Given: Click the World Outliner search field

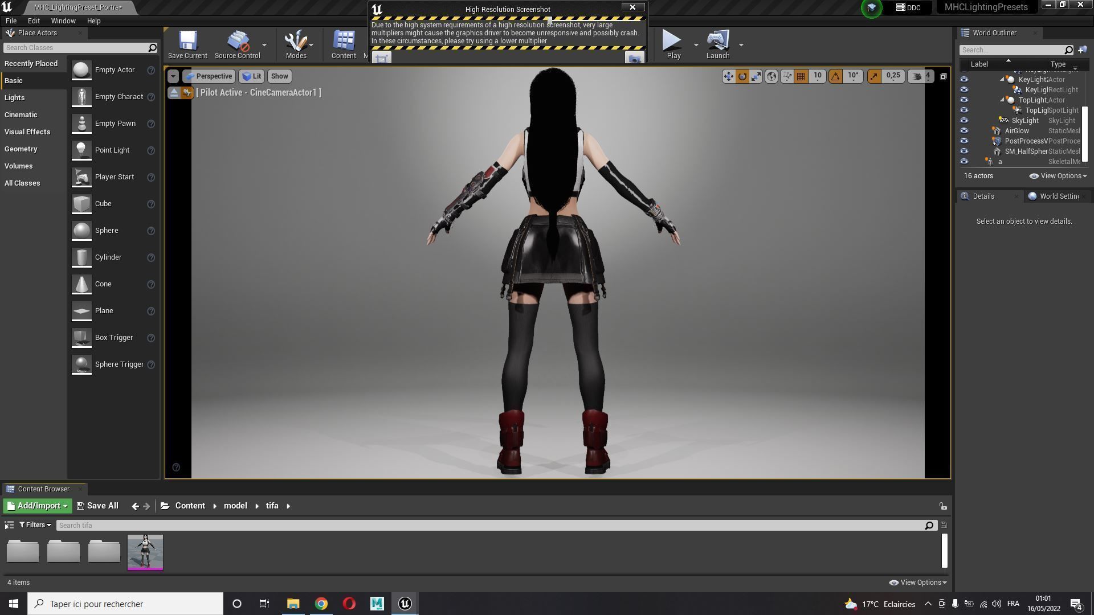Looking at the screenshot, I should click(1017, 50).
